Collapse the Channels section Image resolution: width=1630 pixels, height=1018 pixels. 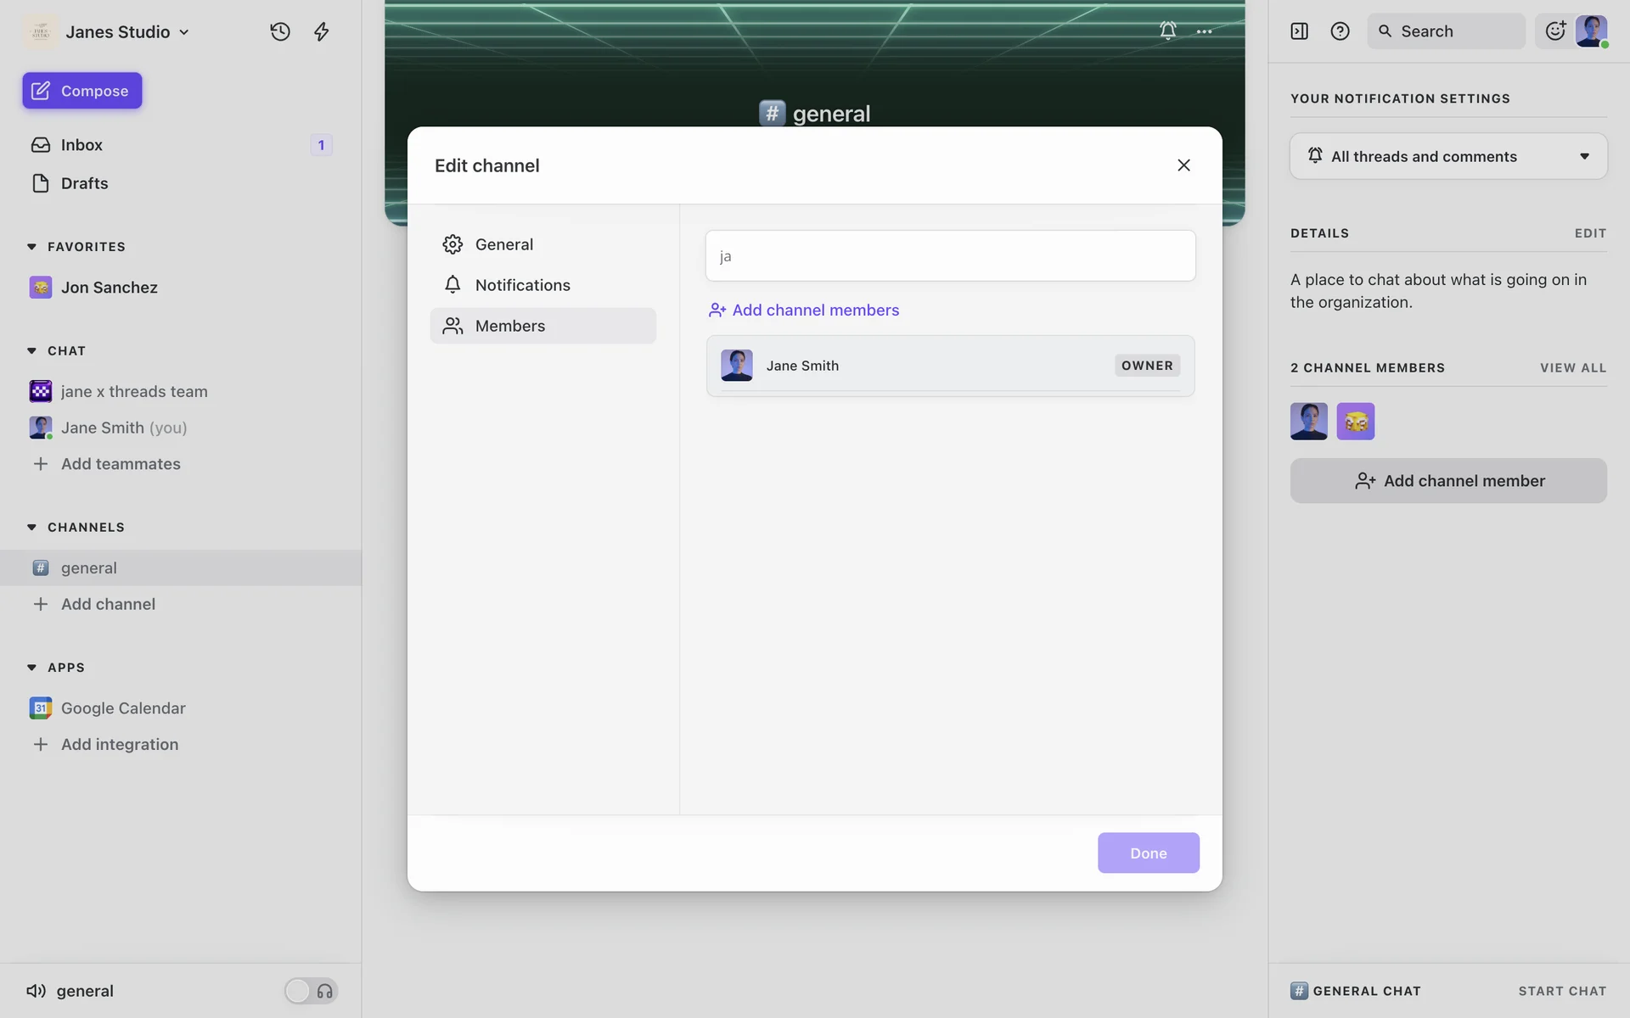[31, 527]
